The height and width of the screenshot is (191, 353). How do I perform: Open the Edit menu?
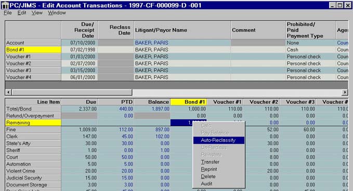coord(22,13)
